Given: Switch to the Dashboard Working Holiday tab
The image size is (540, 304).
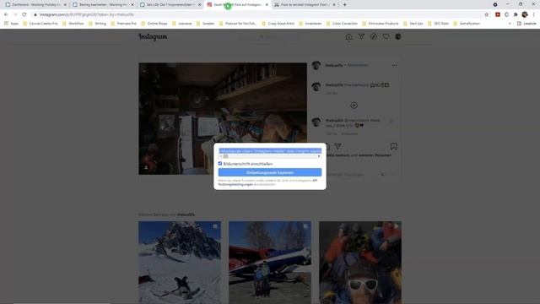Looking at the screenshot, I should pos(35,5).
